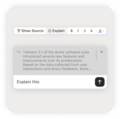Select the blue color bar under the A
This screenshot has height=119, width=120.
click(100, 32)
